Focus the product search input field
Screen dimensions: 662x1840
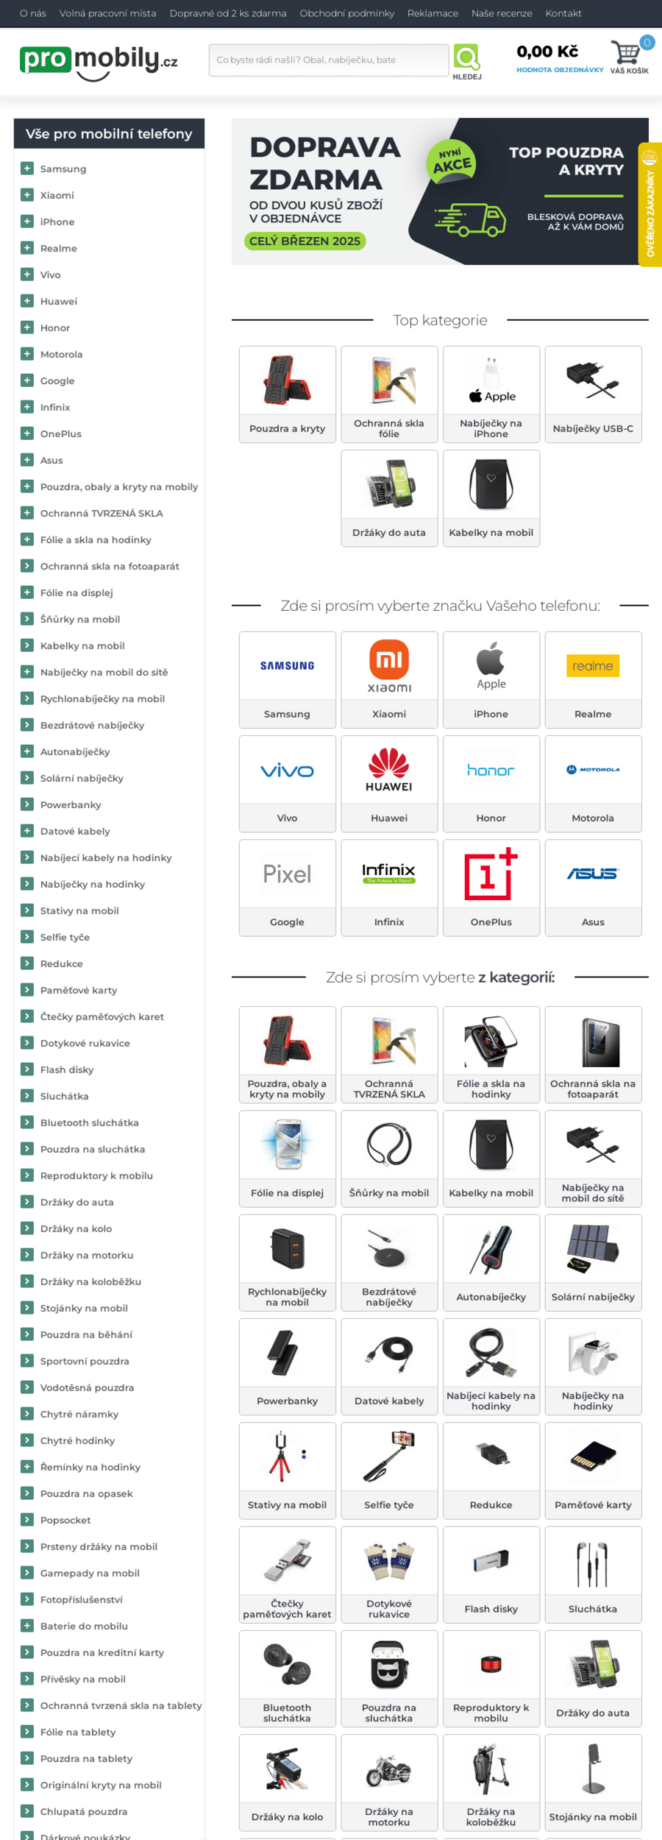(329, 60)
